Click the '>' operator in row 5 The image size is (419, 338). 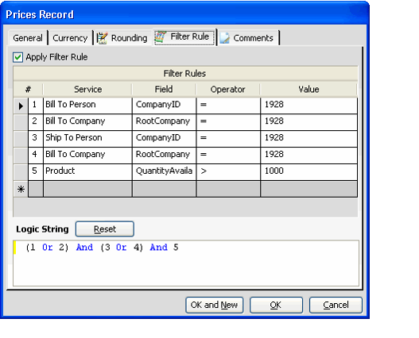point(228,172)
